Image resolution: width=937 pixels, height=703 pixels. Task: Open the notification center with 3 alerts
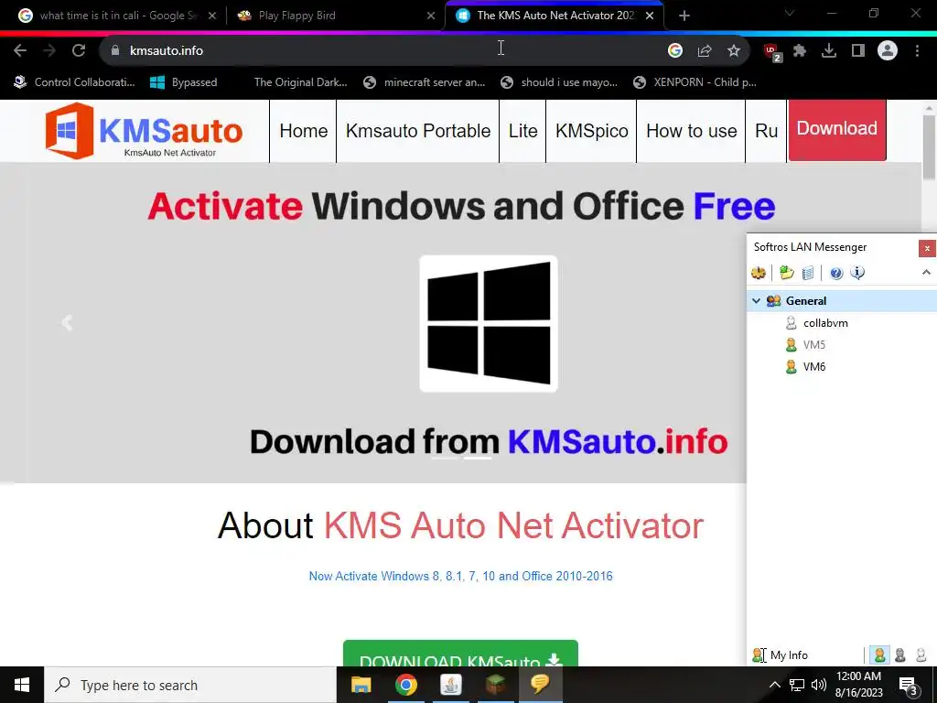pos(909,687)
